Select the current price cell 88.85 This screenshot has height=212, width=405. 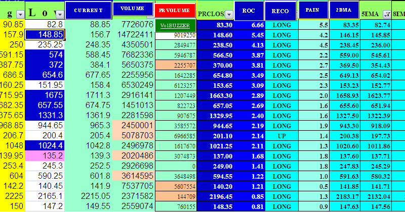tap(88, 24)
